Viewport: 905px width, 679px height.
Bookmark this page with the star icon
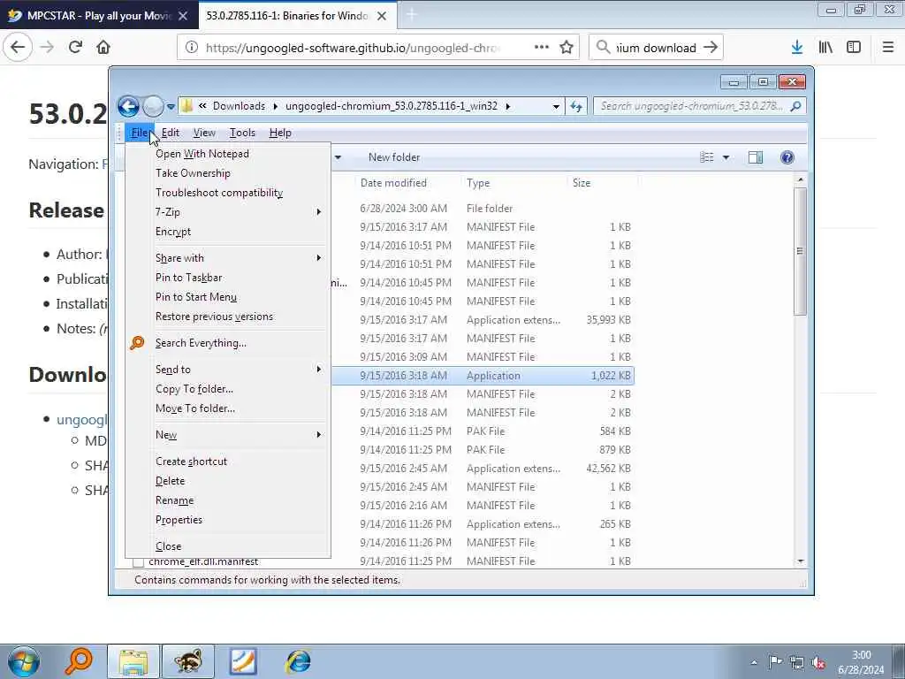[567, 48]
